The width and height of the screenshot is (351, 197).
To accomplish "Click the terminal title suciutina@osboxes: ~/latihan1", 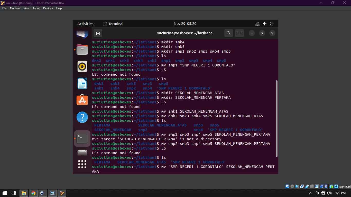I will click(x=185, y=33).
